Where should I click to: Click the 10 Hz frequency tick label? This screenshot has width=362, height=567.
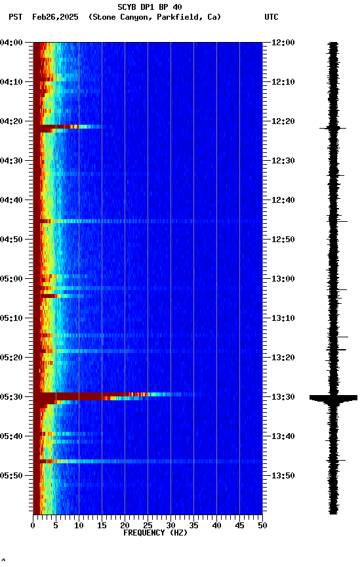[79, 526]
